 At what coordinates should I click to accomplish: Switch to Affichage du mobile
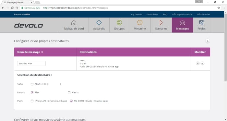(x=182, y=14)
